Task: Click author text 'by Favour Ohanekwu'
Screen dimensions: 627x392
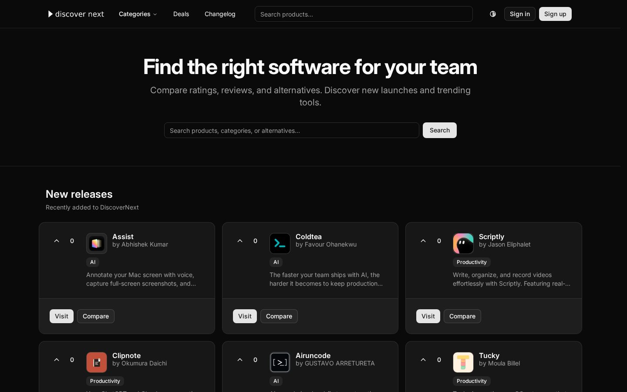Action: [x=326, y=244]
